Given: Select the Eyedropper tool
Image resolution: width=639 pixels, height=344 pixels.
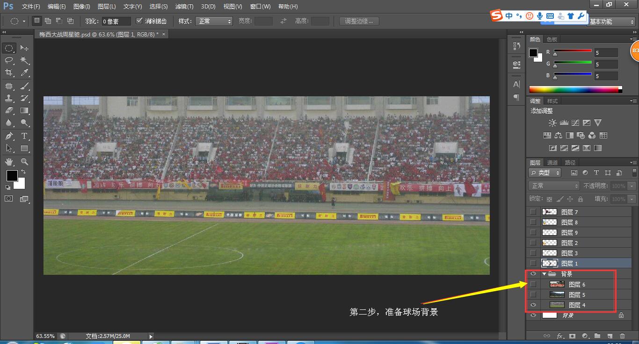Looking at the screenshot, I should pyautogui.click(x=24, y=72).
